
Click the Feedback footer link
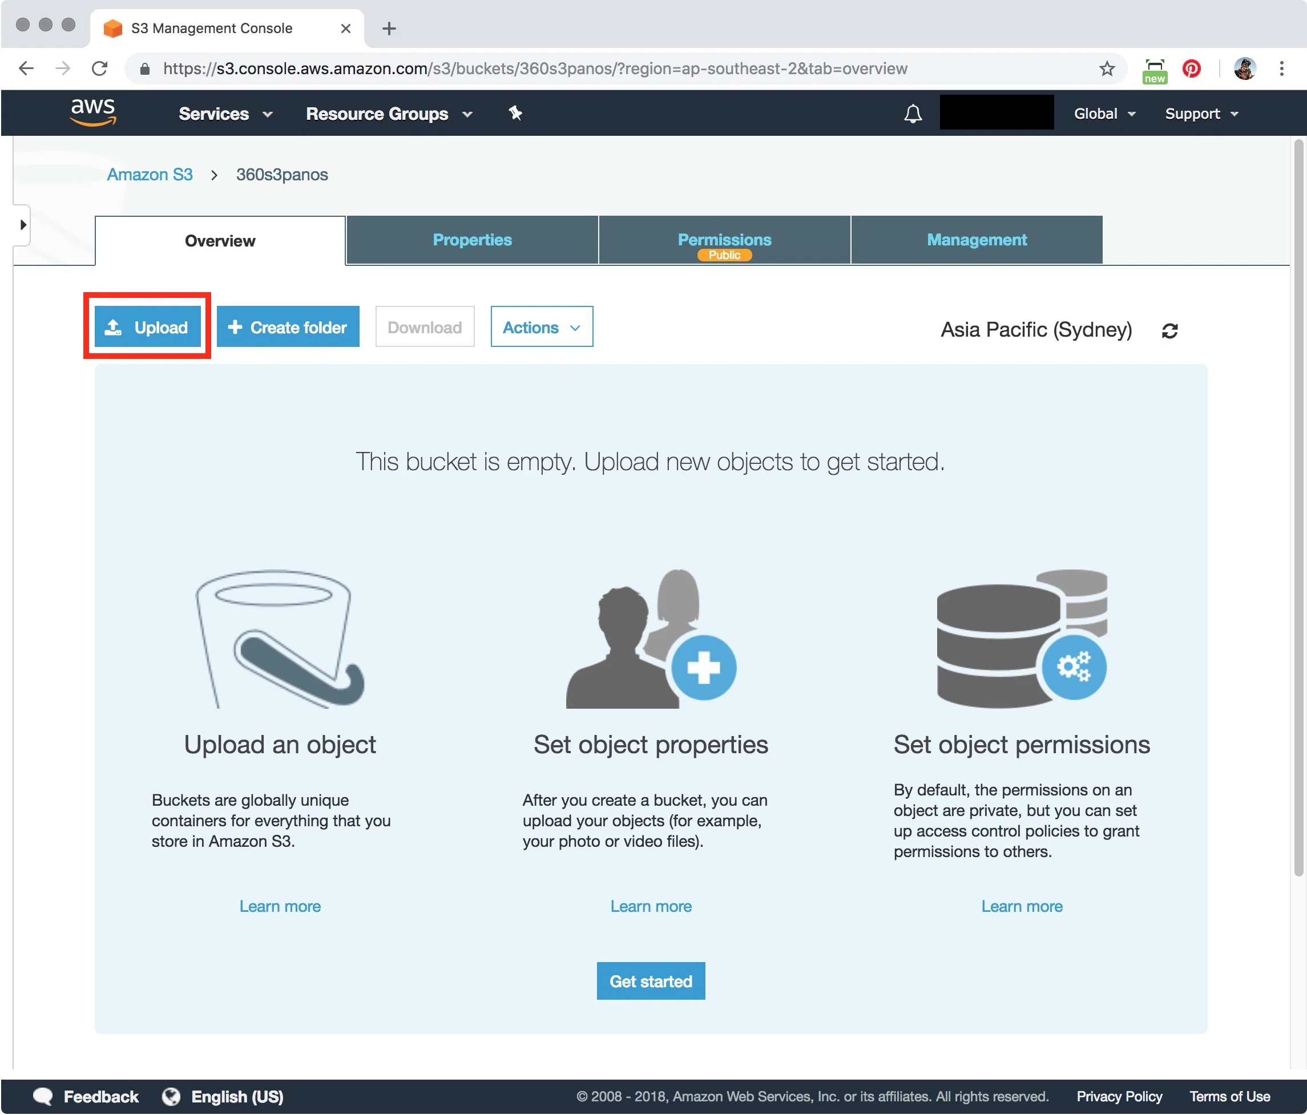click(x=101, y=1096)
